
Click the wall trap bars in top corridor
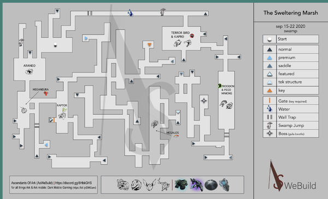(x=89, y=13)
